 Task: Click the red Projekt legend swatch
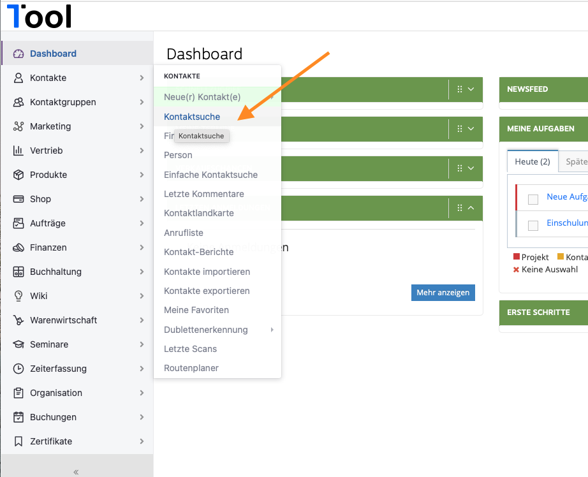point(517,256)
